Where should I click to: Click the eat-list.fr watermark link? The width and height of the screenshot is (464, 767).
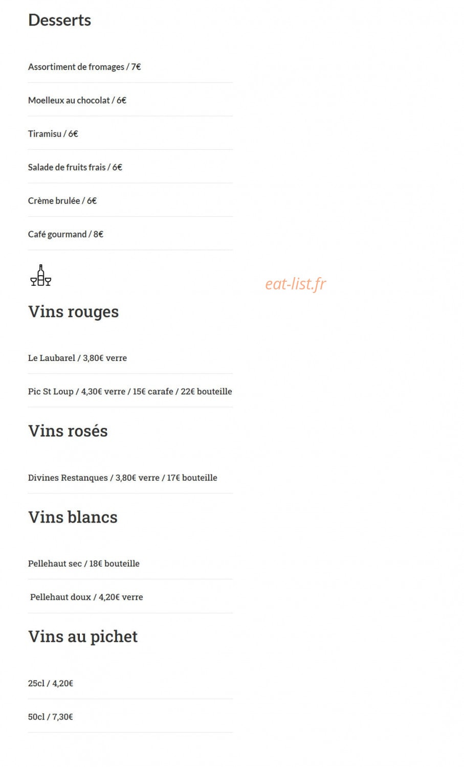(x=295, y=284)
